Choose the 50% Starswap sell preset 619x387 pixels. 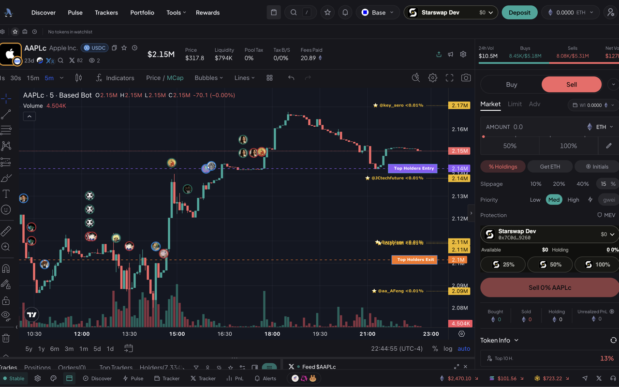pyautogui.click(x=550, y=265)
